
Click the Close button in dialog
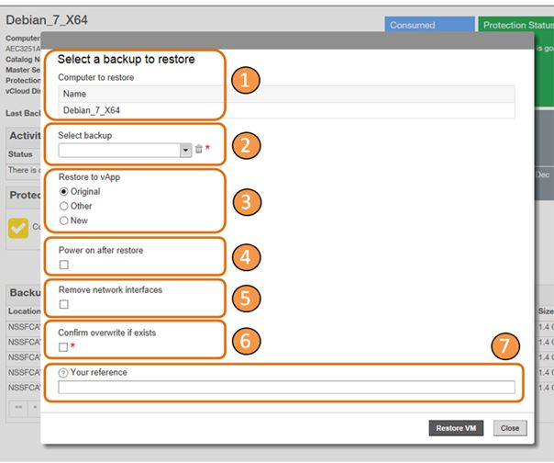pyautogui.click(x=510, y=428)
